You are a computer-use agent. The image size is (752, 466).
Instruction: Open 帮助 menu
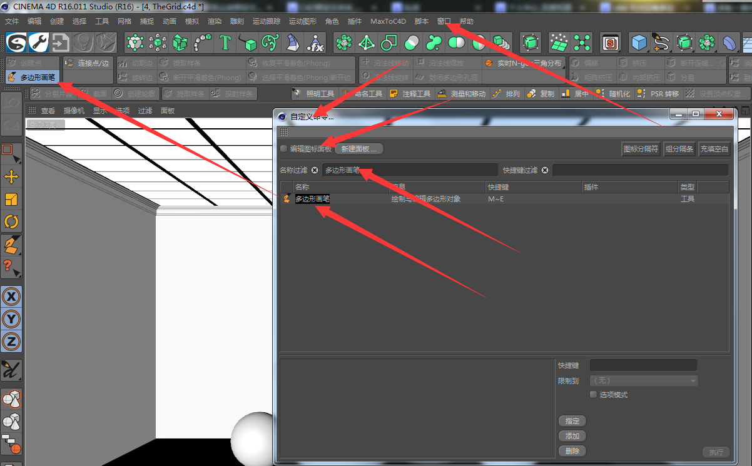coord(467,21)
